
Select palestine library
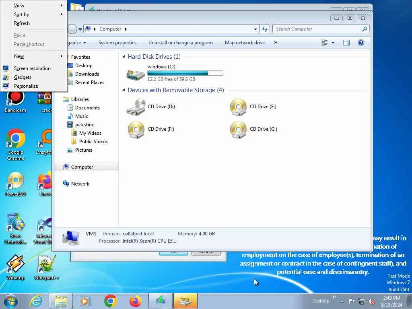[x=84, y=125]
